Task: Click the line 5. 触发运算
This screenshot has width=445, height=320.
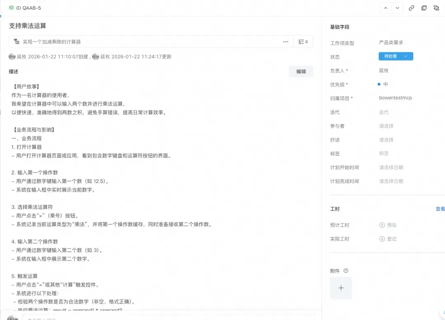Action: (x=24, y=276)
